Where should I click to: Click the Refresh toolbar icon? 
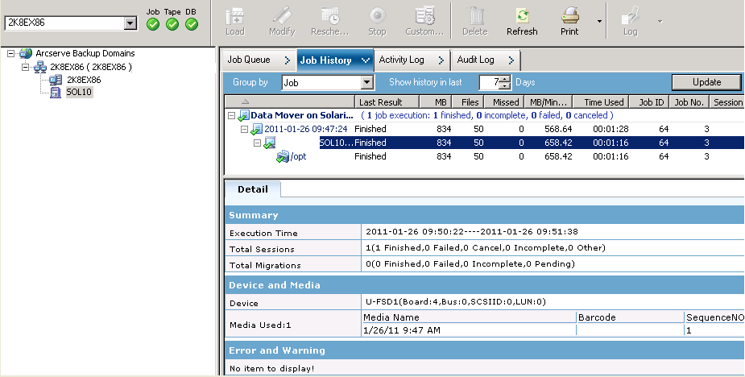(x=522, y=16)
